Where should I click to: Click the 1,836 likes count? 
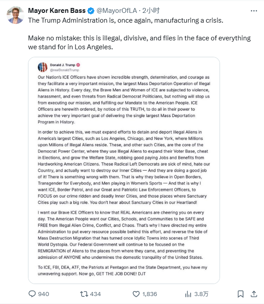tap(149, 294)
